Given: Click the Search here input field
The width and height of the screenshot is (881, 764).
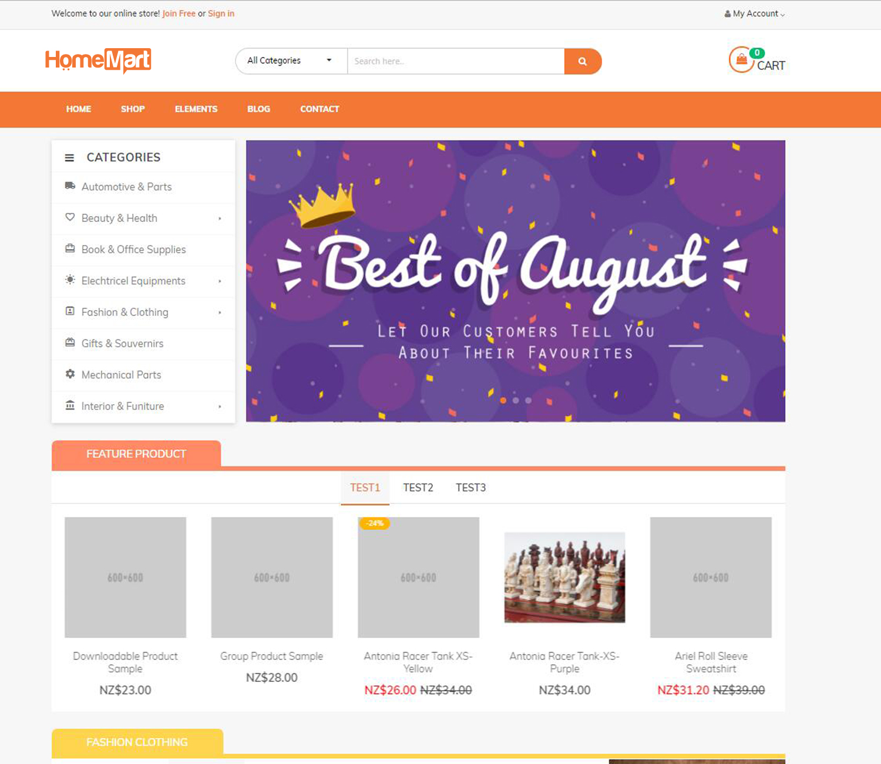Looking at the screenshot, I should coord(456,61).
